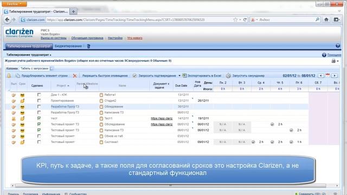Viewport: 347px width, 195px height.
Task: Open the Табелирование трудозатрат main tab
Action: pyautogui.click(x=29, y=46)
